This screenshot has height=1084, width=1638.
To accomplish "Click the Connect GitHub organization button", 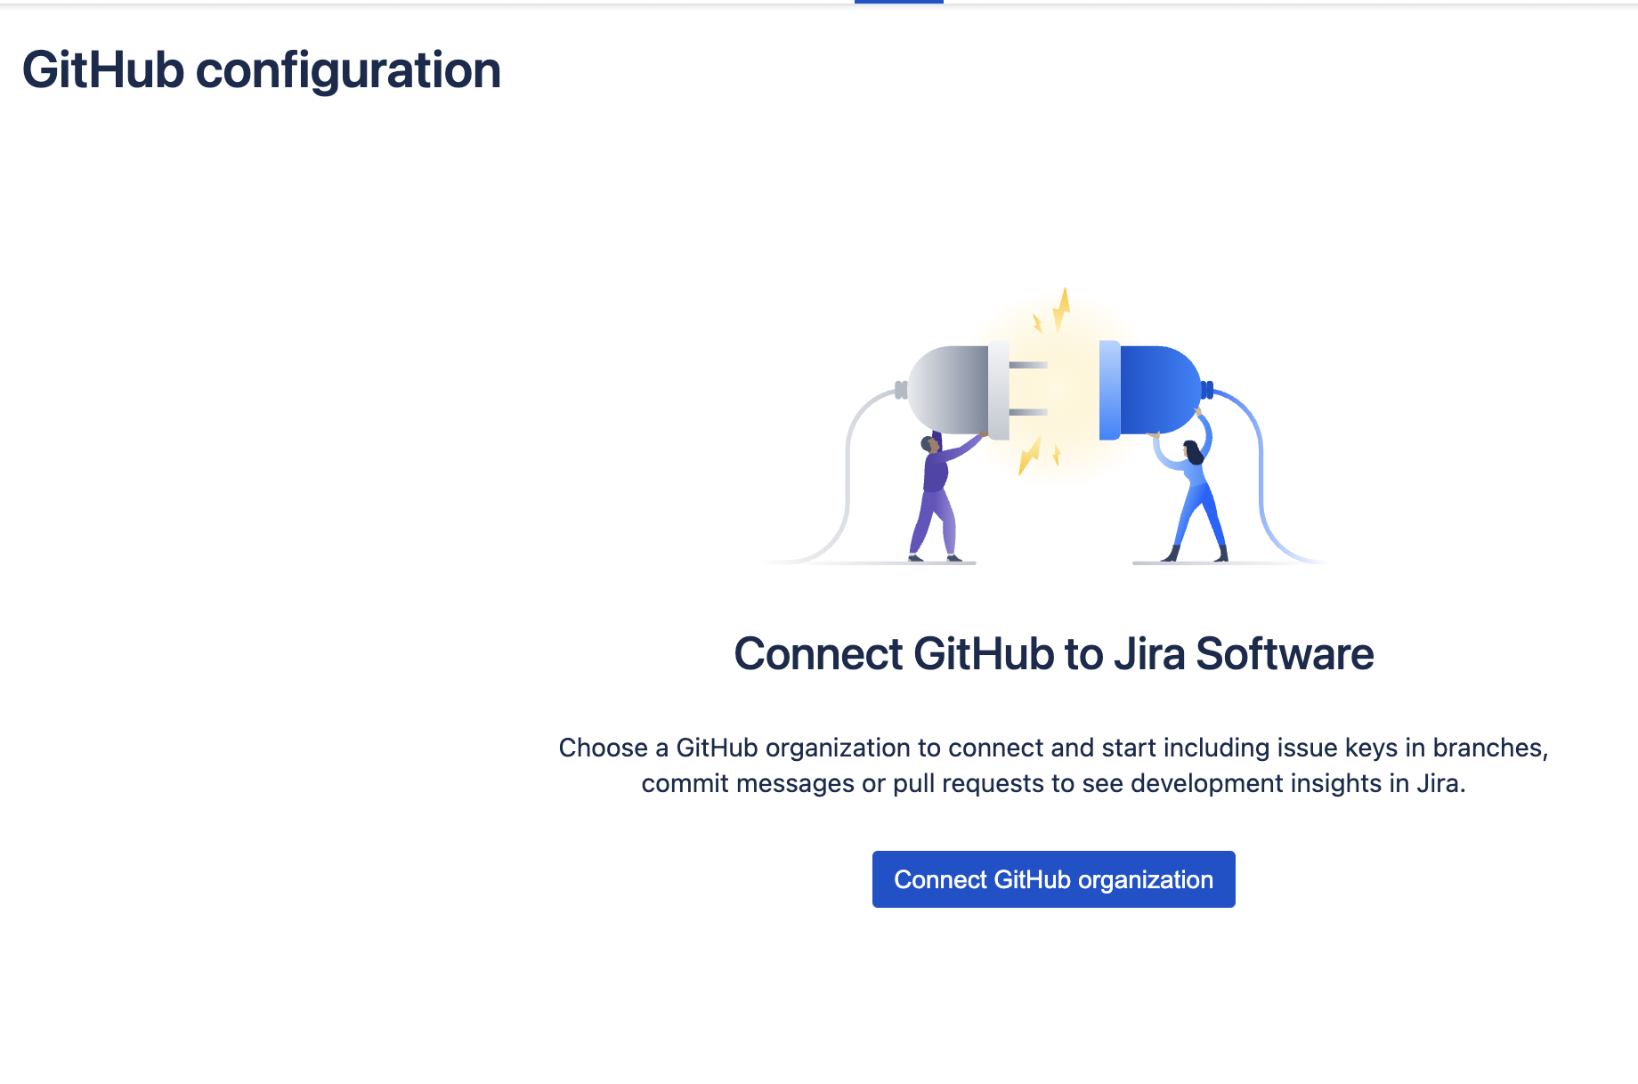I will click(x=1053, y=879).
